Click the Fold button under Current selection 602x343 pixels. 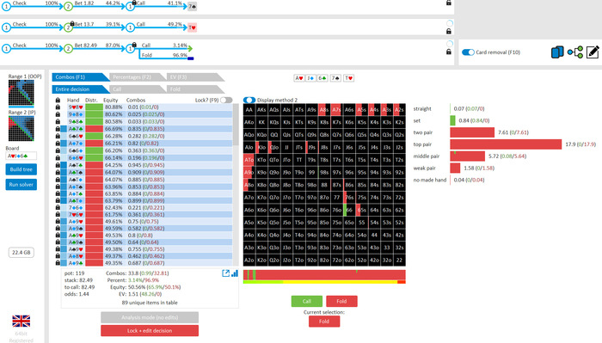tap(324, 322)
